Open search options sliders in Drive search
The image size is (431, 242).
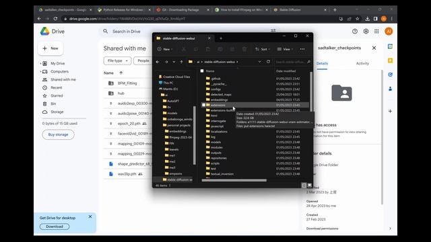click(273, 30)
